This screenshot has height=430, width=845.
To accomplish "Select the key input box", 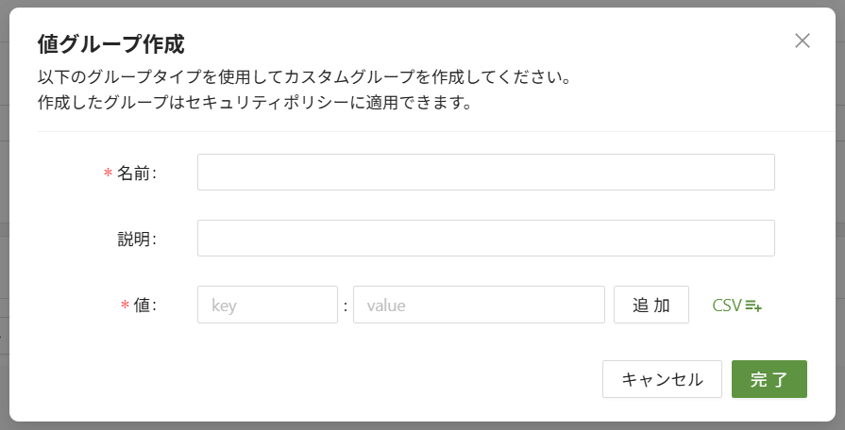I will [x=267, y=306].
